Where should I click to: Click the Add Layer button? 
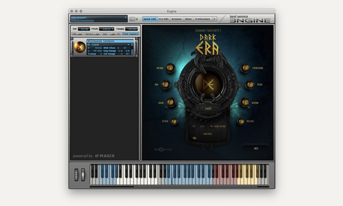tap(77, 34)
